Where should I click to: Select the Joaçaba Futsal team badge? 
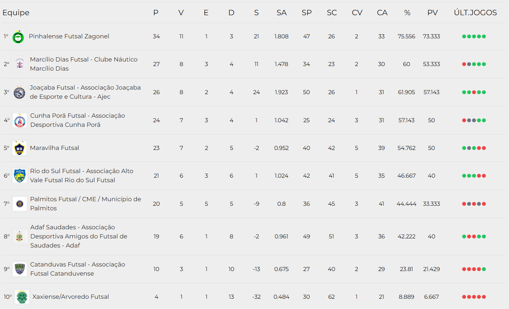[x=19, y=92]
